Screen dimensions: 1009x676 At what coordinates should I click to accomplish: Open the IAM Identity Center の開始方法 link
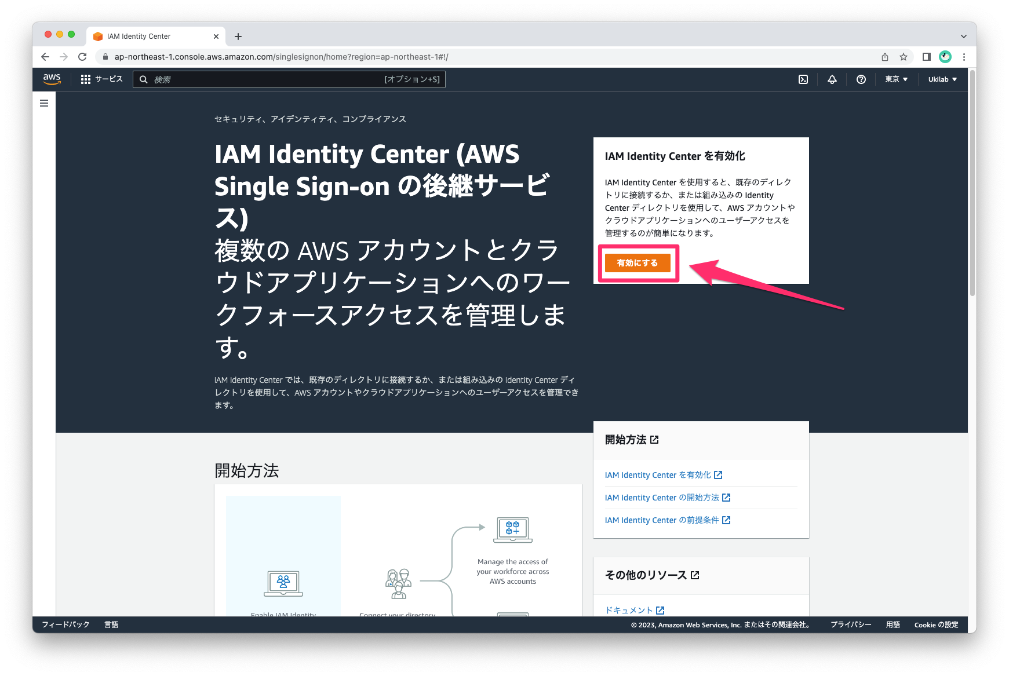click(668, 498)
